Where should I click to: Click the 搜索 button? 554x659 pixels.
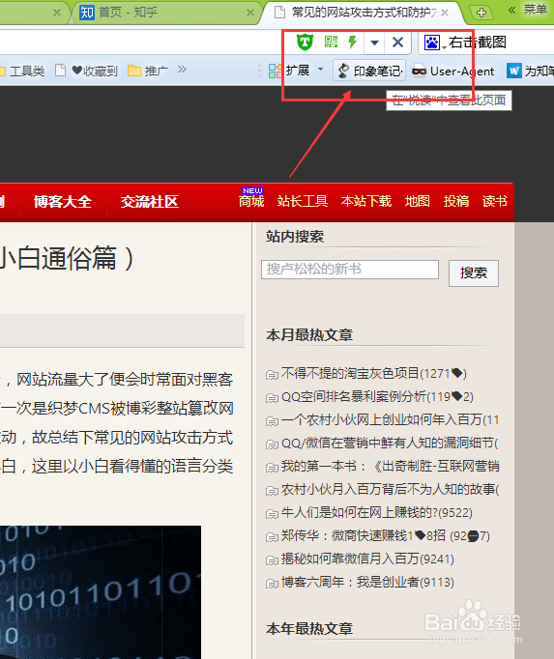pos(474,273)
